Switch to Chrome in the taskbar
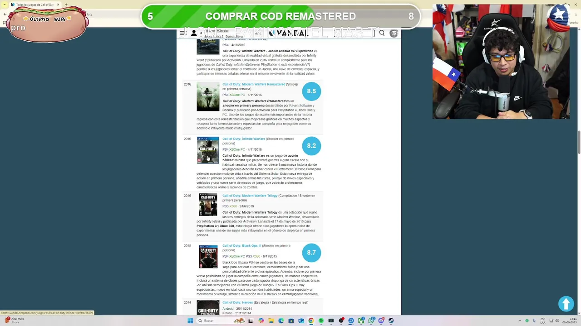Image resolution: width=581 pixels, height=326 pixels. point(311,321)
